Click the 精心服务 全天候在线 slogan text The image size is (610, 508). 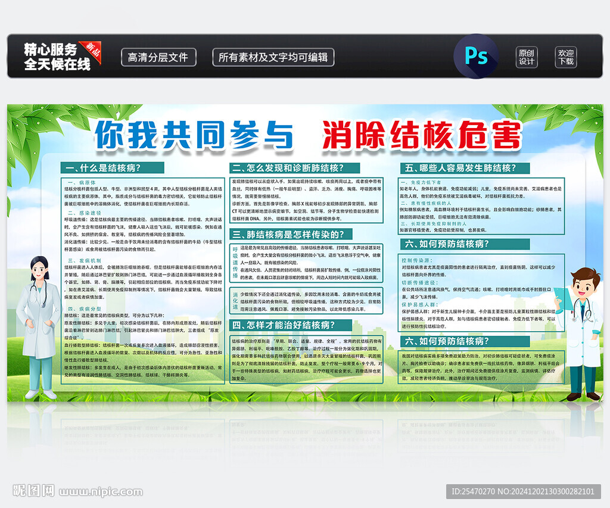point(57,57)
